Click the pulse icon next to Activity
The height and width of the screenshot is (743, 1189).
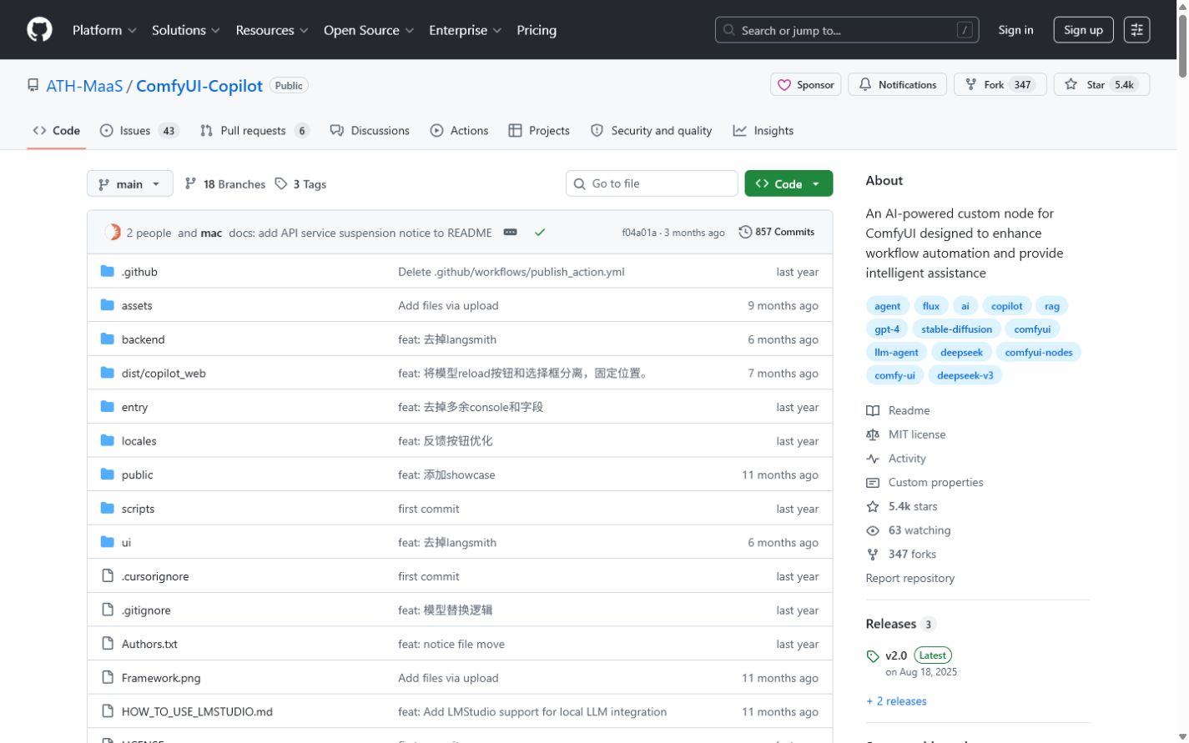pos(873,459)
